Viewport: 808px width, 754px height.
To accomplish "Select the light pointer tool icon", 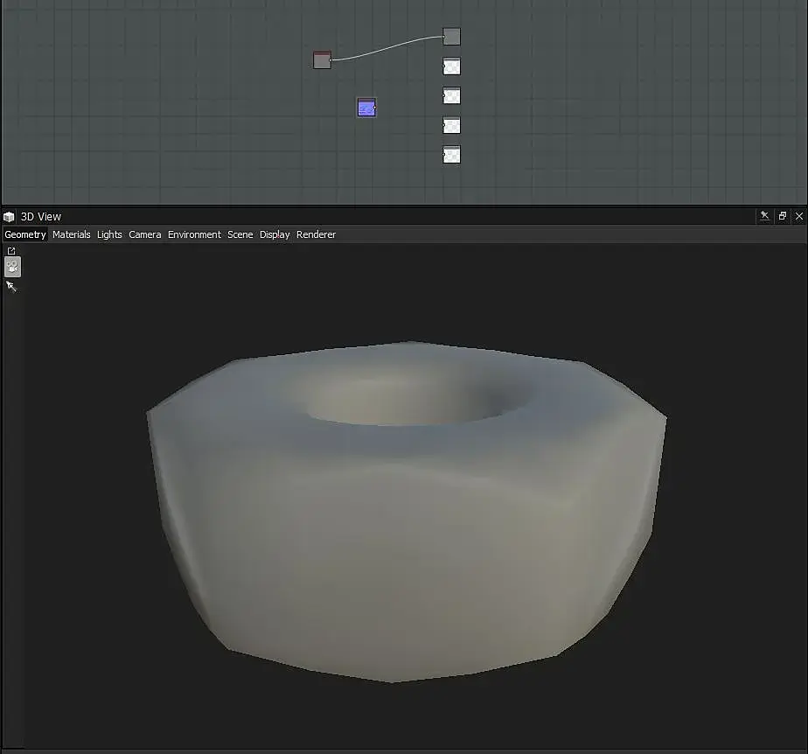I will 10,287.
